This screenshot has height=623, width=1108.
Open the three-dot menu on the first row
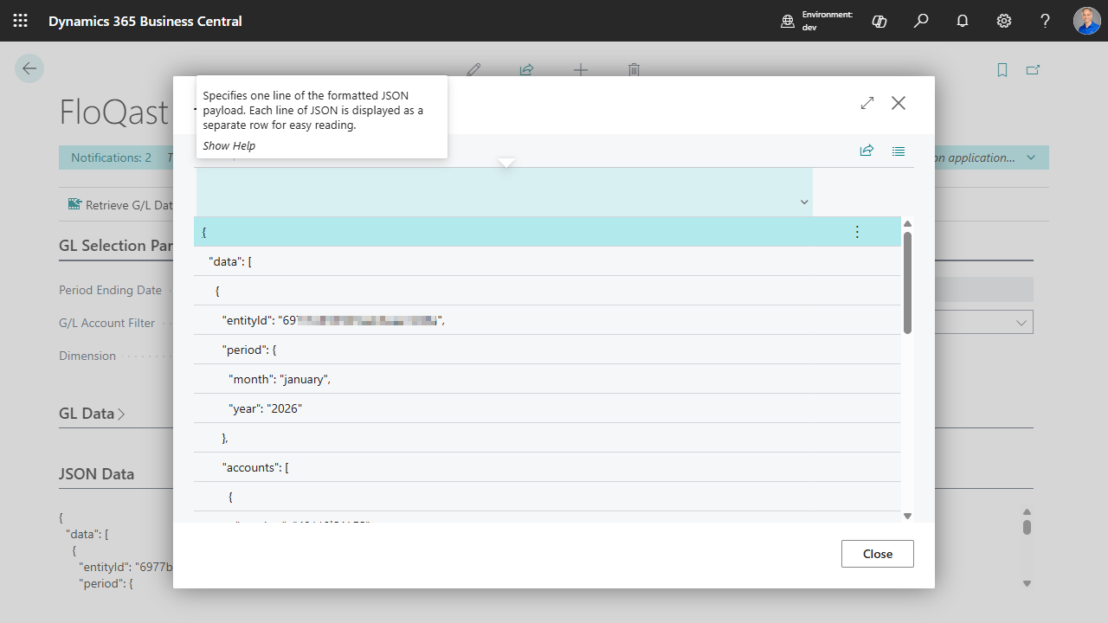point(857,232)
